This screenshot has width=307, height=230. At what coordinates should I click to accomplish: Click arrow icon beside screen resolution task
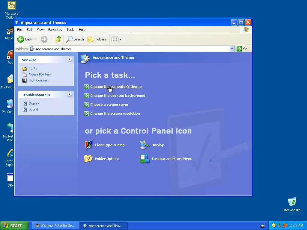click(x=86, y=114)
